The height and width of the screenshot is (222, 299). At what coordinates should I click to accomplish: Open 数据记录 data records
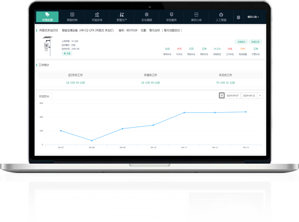pyautogui.click(x=255, y=42)
